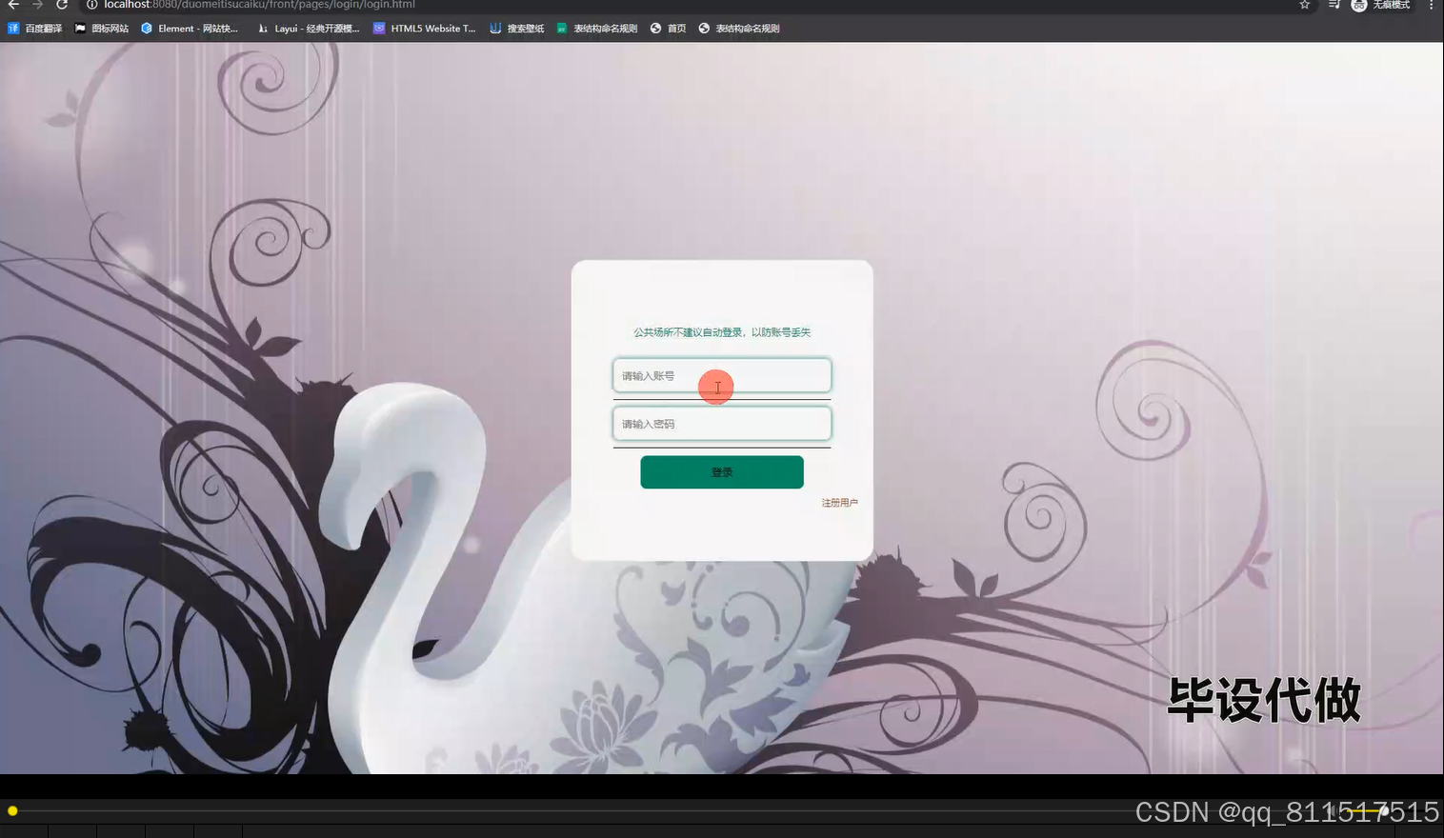Focus the 请输入密码 password field
The width and height of the screenshot is (1444, 838).
[x=722, y=424]
